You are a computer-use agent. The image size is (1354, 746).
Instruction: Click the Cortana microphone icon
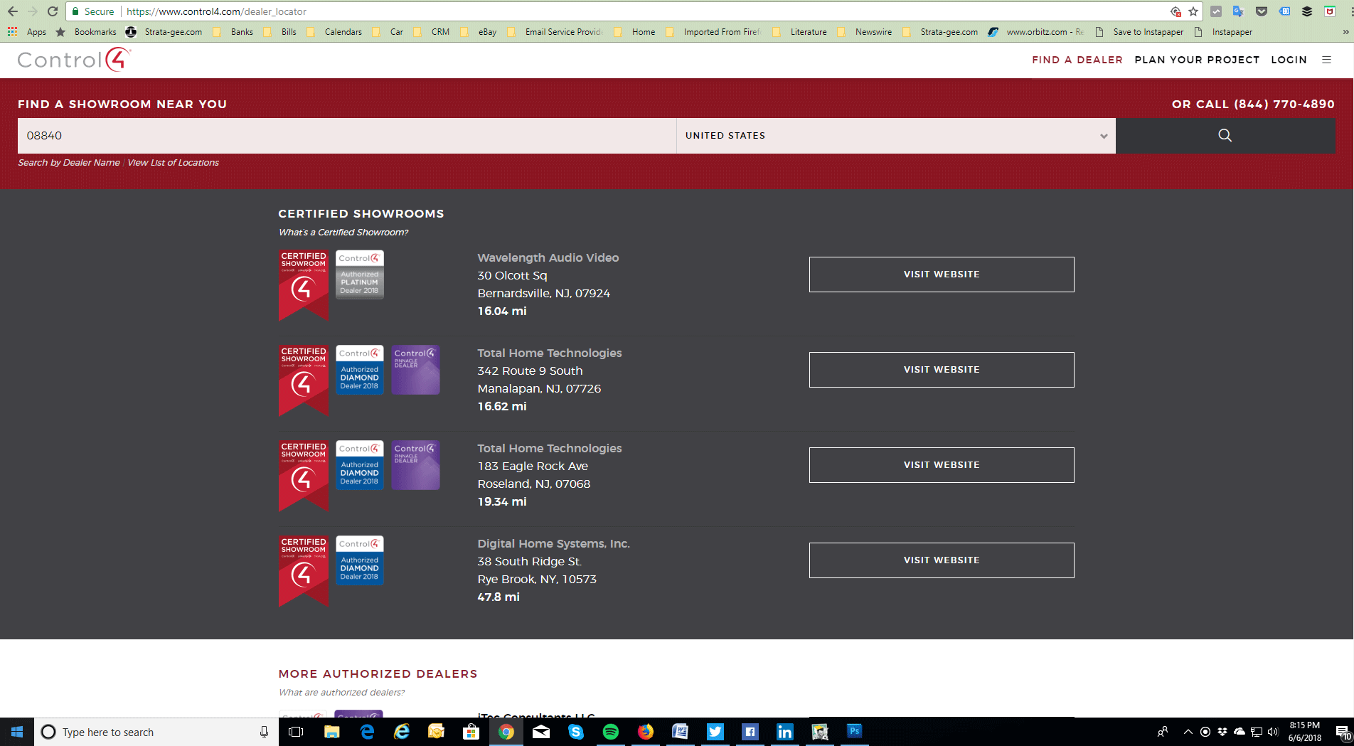264,732
